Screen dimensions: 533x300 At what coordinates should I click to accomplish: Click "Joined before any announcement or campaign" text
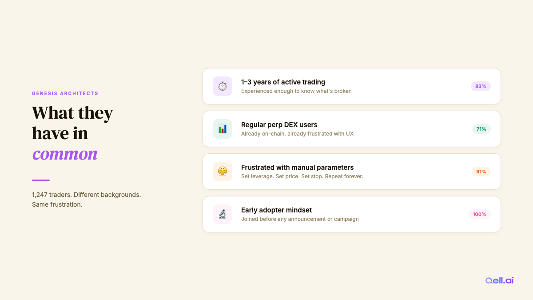pos(300,219)
